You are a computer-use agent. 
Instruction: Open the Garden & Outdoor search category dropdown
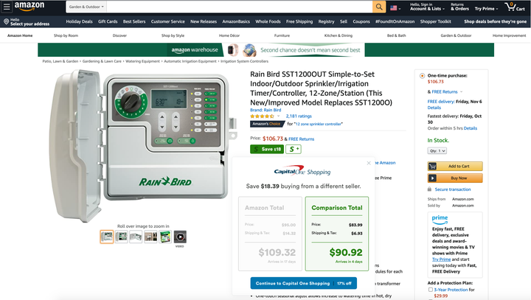[x=86, y=7]
